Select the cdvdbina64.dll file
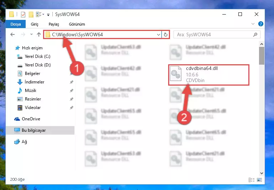The height and width of the screenshot is (190, 274). coord(209,75)
